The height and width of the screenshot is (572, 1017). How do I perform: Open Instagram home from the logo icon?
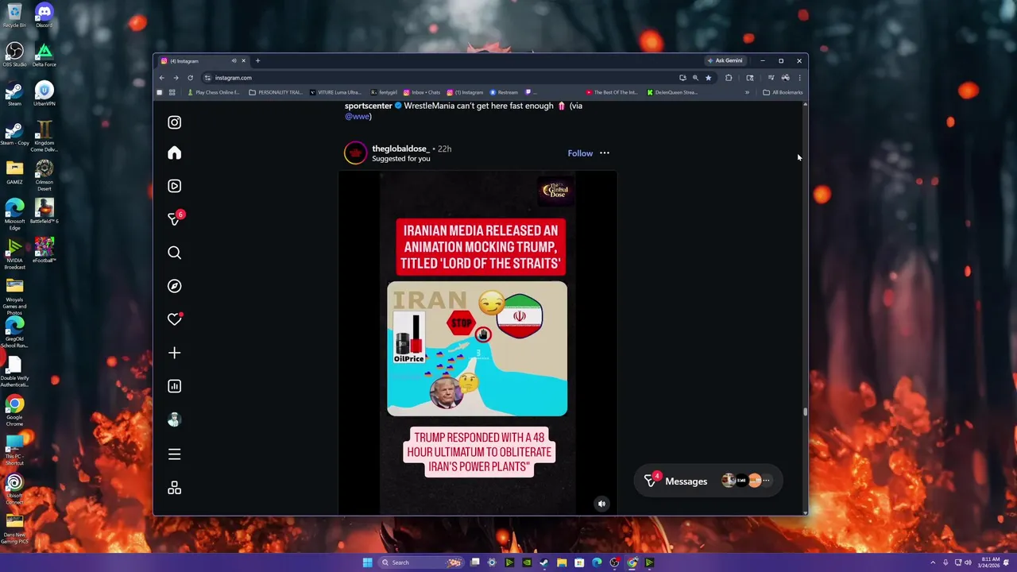coord(174,122)
